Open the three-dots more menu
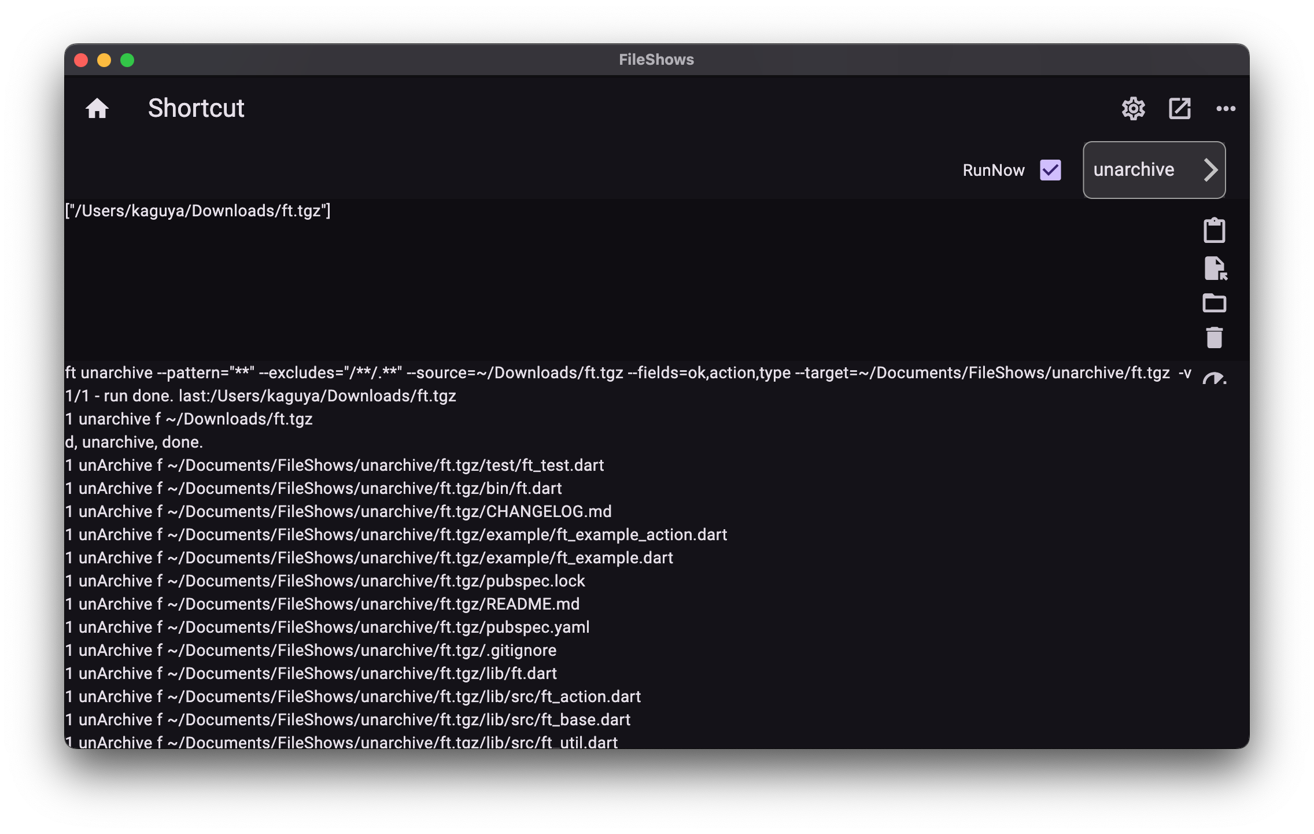1314x834 pixels. pos(1226,108)
